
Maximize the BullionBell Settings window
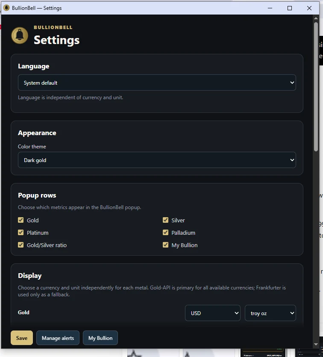coord(290,8)
